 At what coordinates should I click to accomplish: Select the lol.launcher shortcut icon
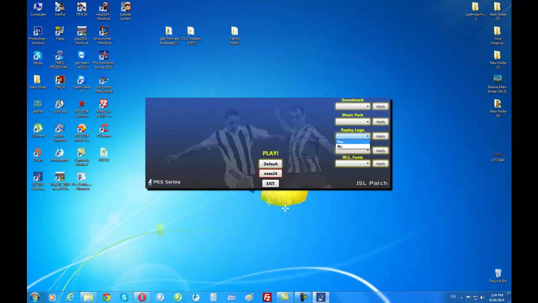(103, 36)
